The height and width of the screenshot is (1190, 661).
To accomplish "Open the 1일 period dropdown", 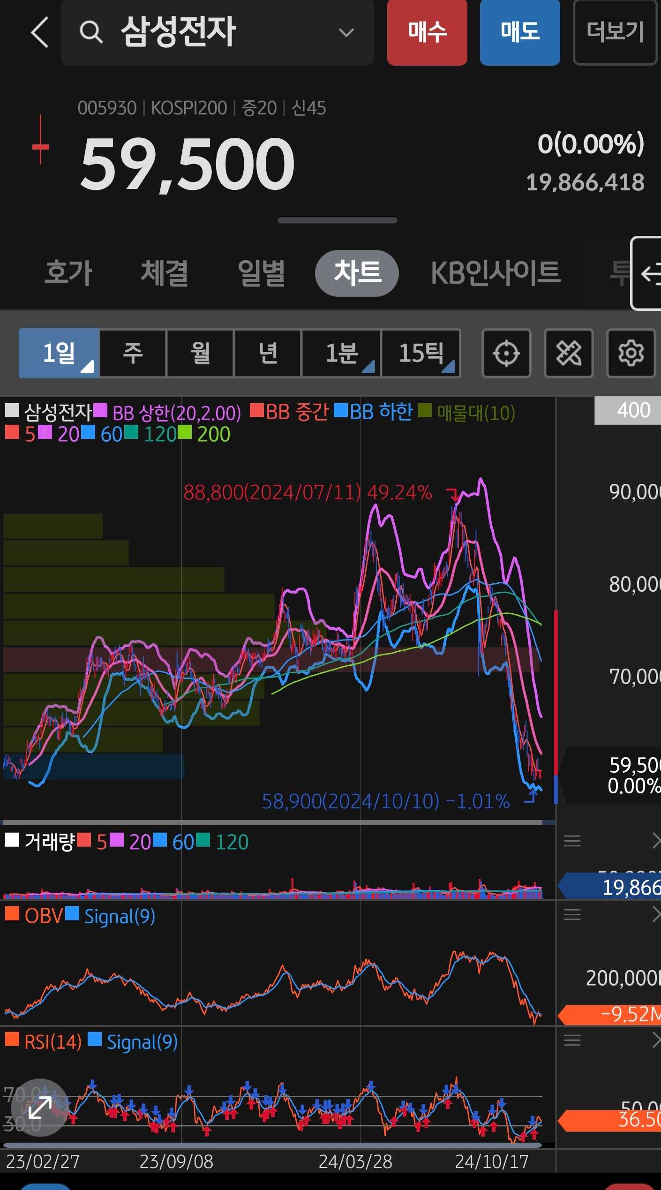I will [x=59, y=353].
